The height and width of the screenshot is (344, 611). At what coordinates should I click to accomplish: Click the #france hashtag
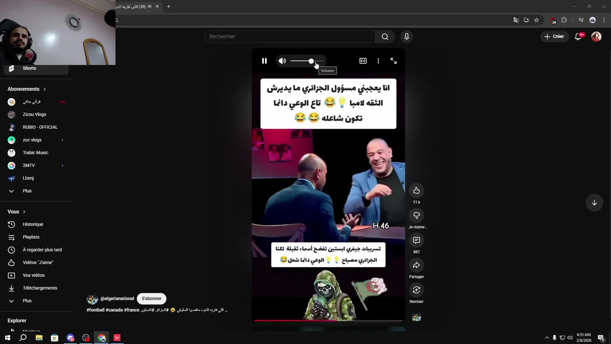(x=132, y=310)
